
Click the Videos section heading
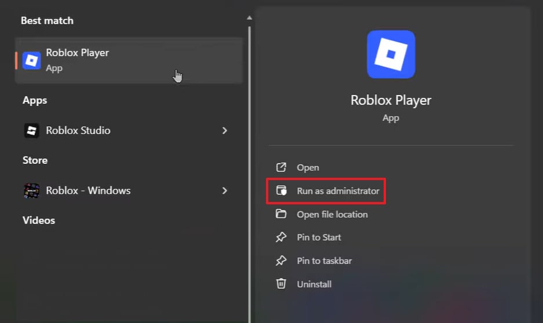point(39,221)
